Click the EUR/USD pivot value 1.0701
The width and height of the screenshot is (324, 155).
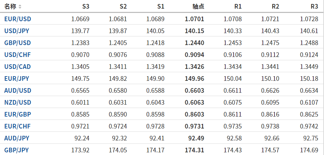click(x=194, y=19)
